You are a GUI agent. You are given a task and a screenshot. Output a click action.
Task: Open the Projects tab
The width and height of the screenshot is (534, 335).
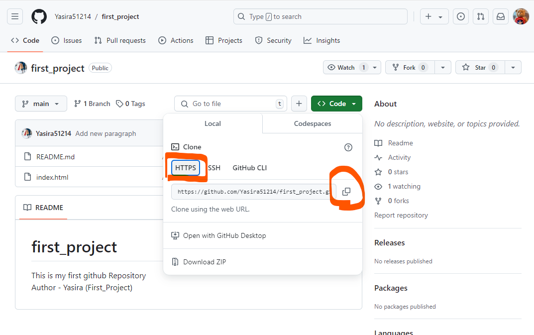pos(224,40)
